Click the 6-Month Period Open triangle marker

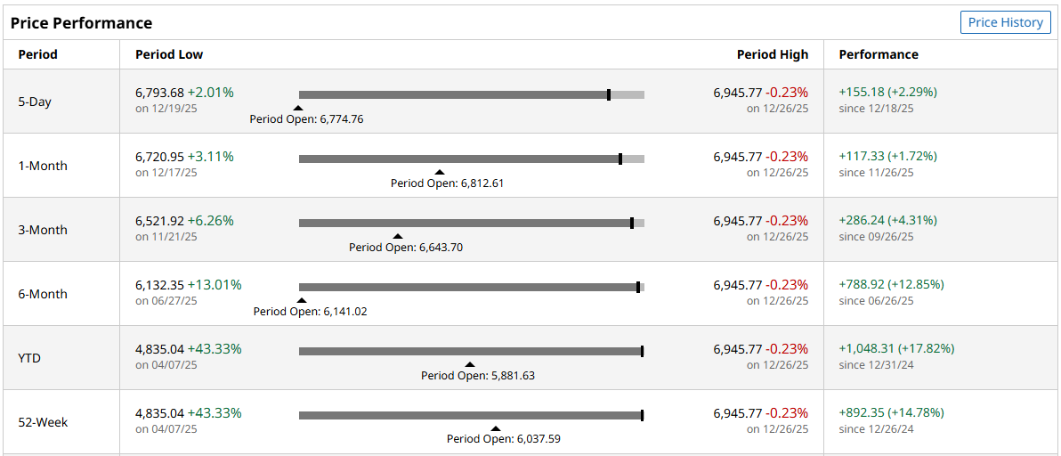[302, 300]
